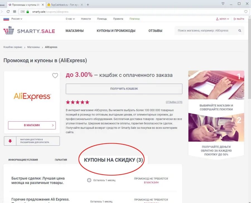
Task: Expand the О нас menu
Action: point(70,19)
